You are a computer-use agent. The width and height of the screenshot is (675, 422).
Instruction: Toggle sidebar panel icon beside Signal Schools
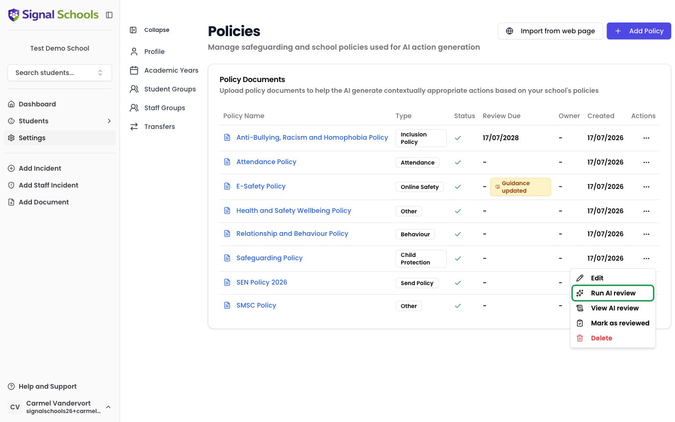click(109, 15)
